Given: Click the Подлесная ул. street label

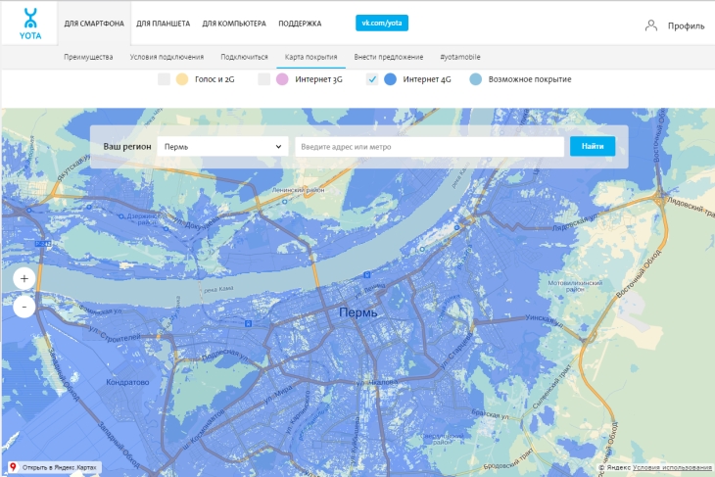Looking at the screenshot, I should pyautogui.click(x=225, y=355).
